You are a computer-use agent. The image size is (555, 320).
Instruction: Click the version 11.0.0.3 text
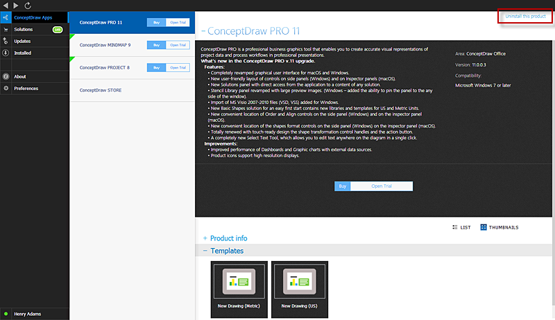coord(479,65)
